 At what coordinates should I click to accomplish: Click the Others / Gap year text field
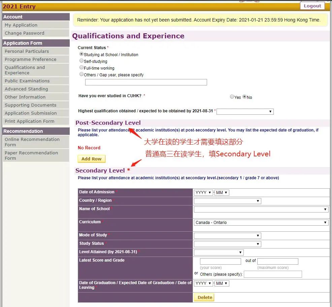(x=146, y=82)
